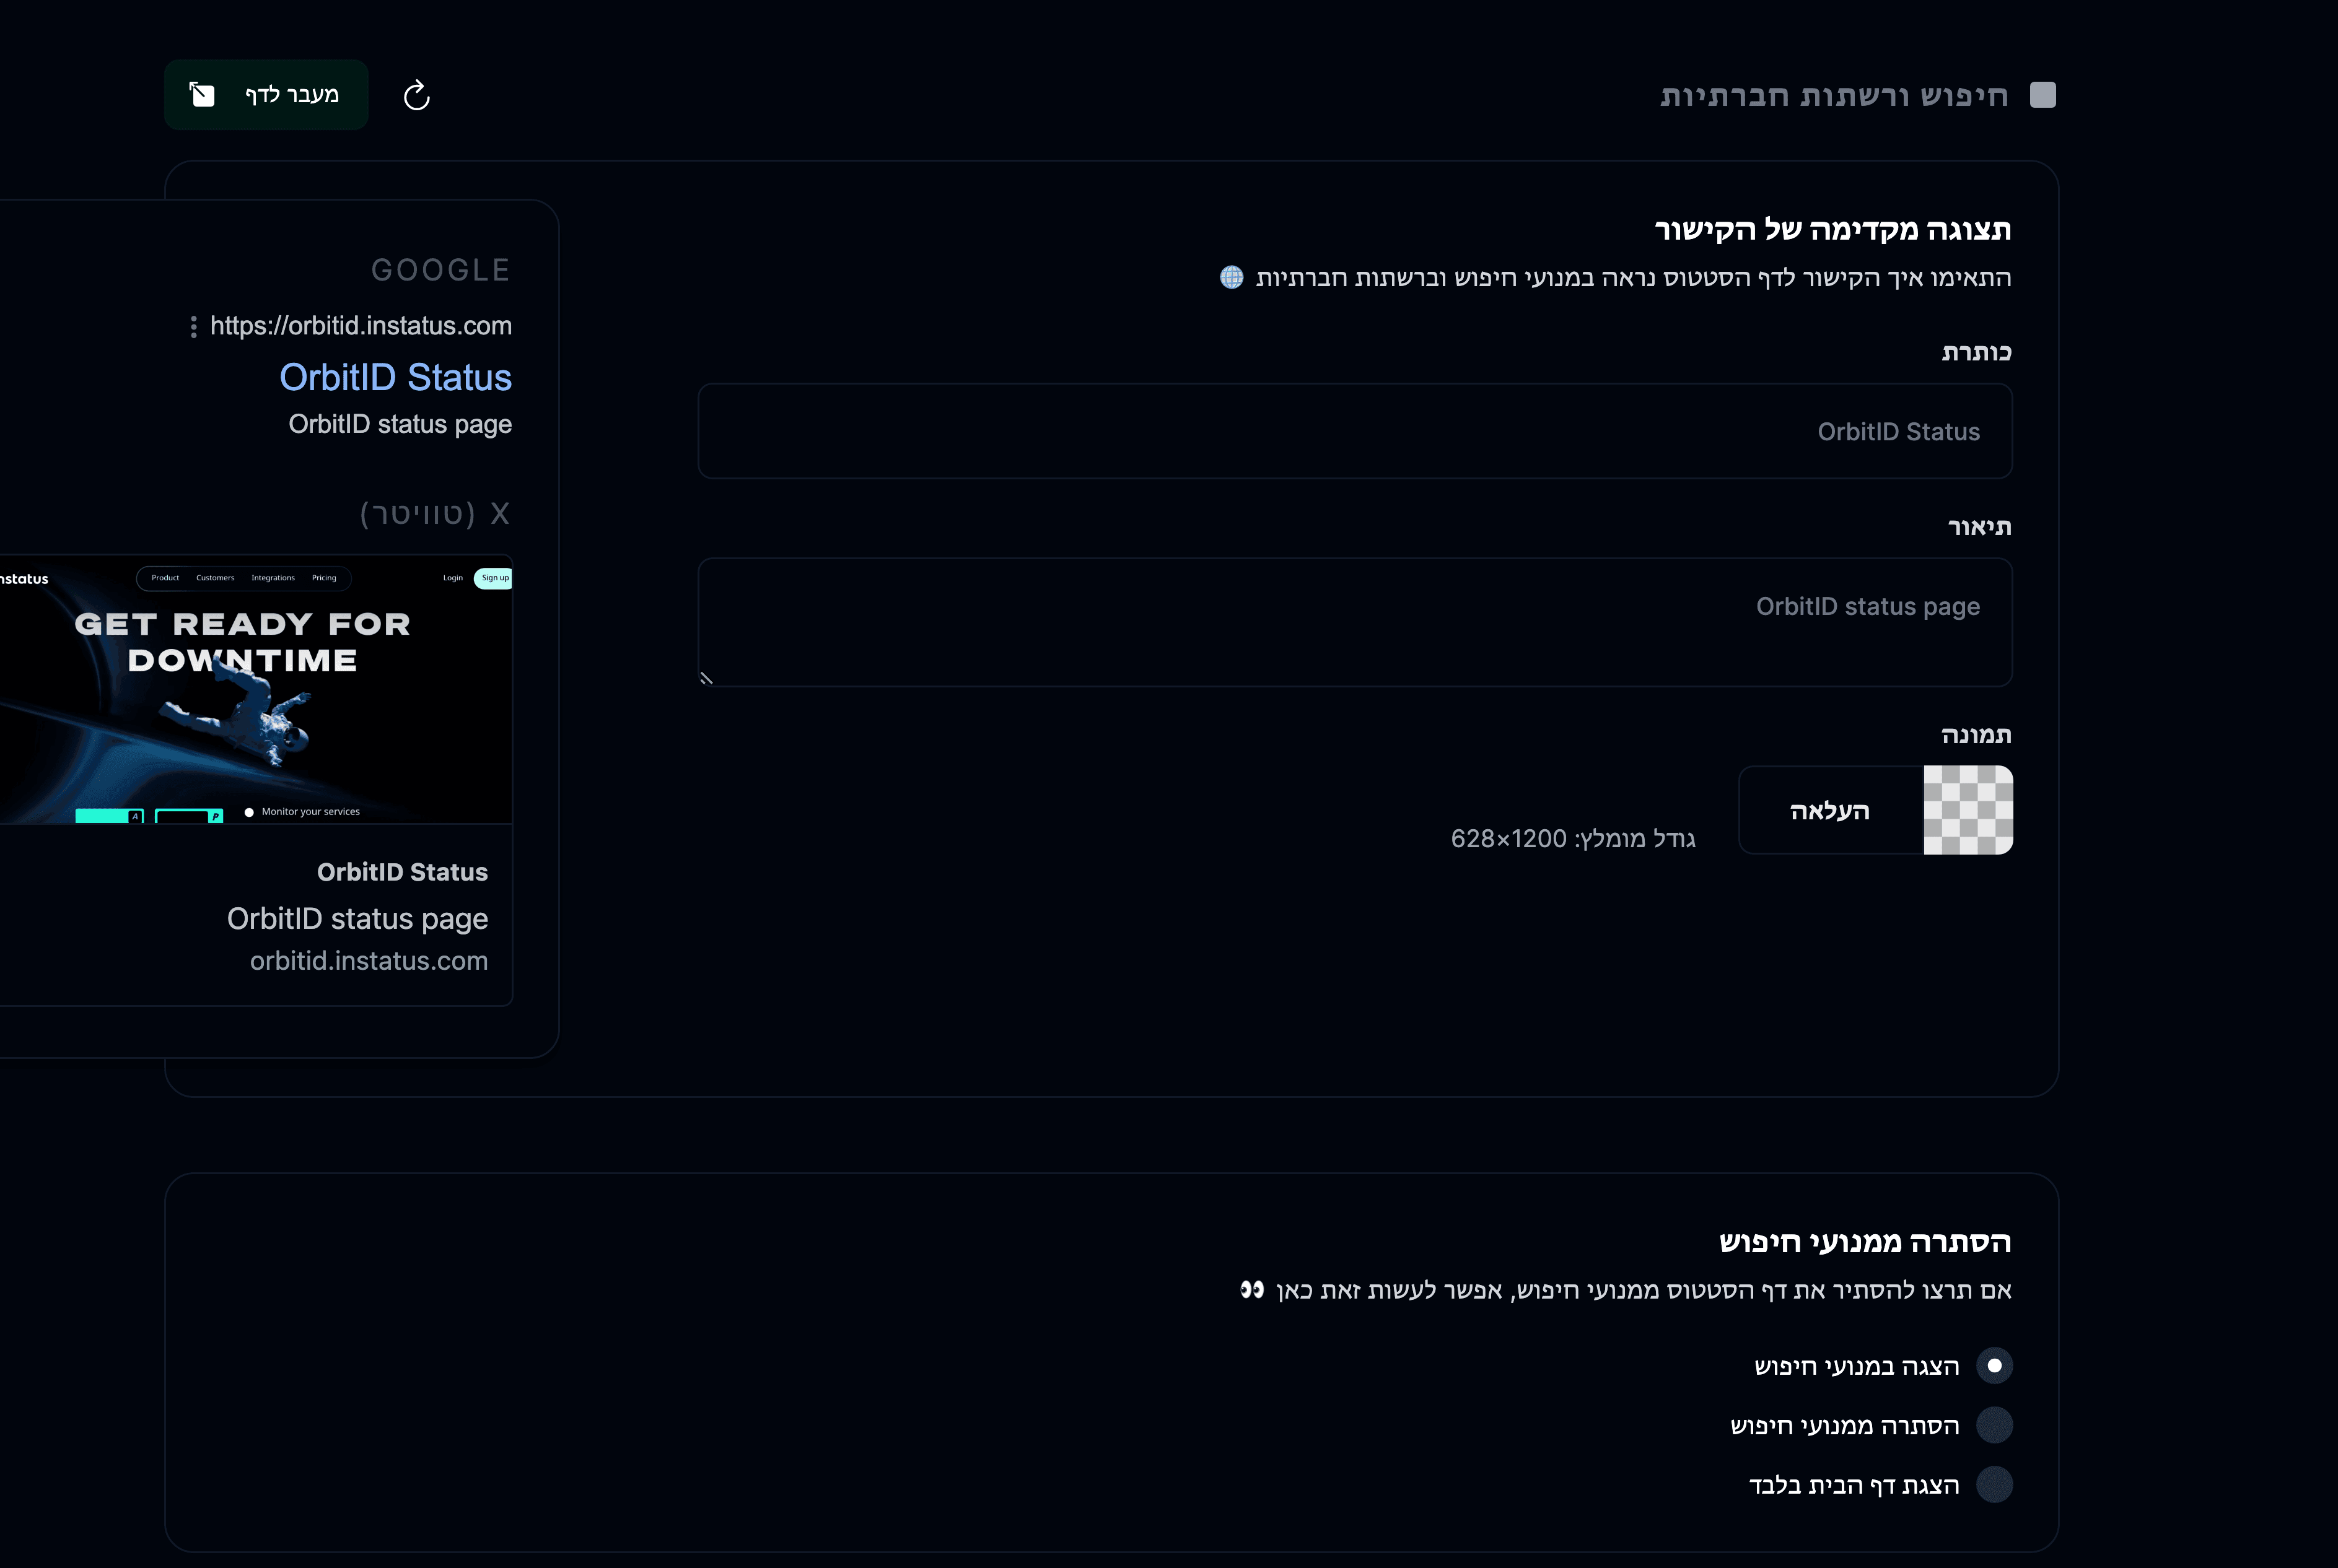This screenshot has height=1568, width=2338.
Task: Click the 'הסתרה ממנועי חיפוש' section heading
Action: (x=1865, y=1242)
